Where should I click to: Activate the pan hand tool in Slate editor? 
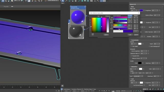click(150, 89)
